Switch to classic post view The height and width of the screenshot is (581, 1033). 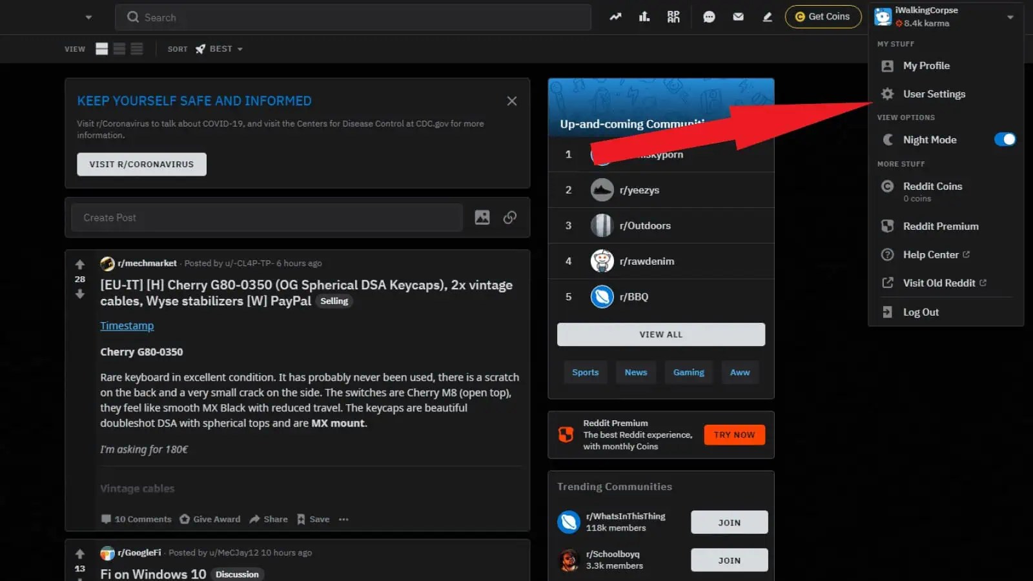pos(119,48)
